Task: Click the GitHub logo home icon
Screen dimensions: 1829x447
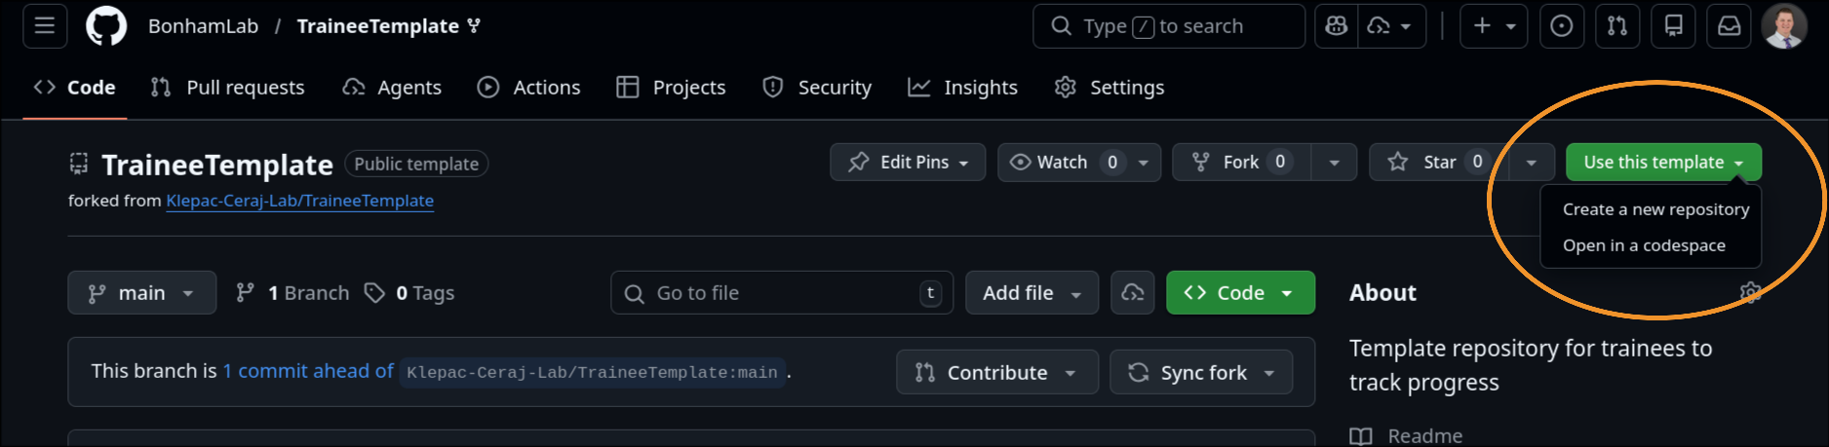Action: point(106,26)
